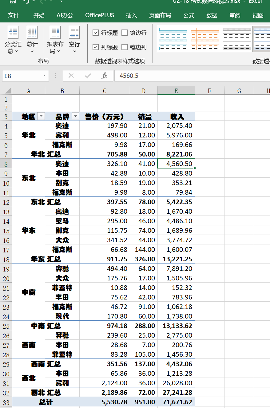Select cell with value 5,530.78
Viewport: 270px width, 408px height.
pos(105,402)
